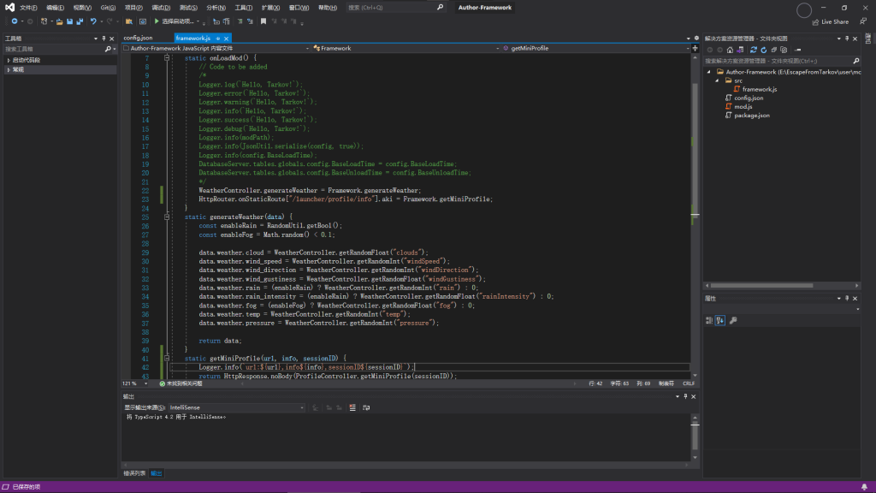Open the 工具(T) menu
This screenshot has height=493, width=876.
pos(243,8)
